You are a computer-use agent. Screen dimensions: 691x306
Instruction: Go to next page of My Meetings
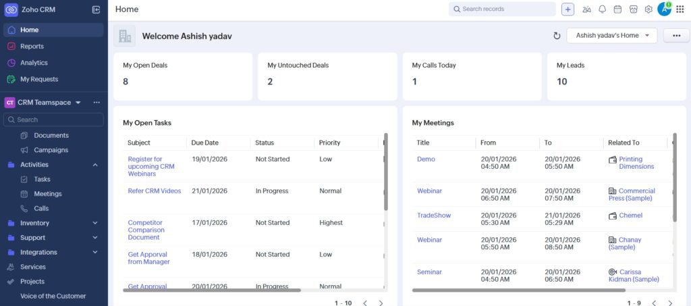click(670, 303)
